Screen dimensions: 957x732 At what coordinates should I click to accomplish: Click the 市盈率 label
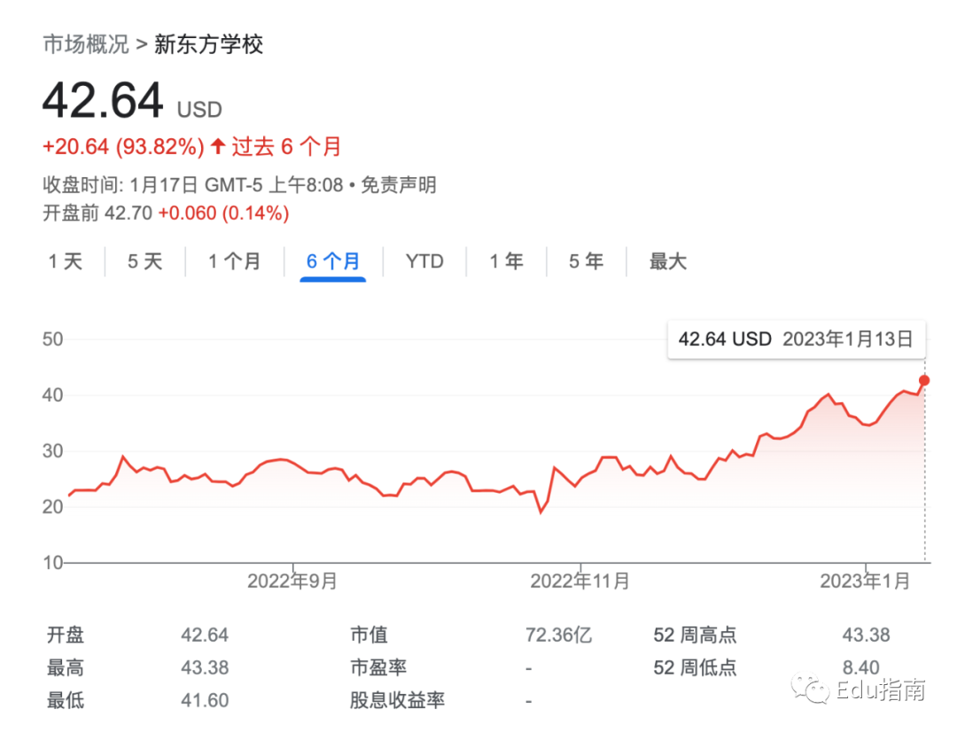coord(378,667)
